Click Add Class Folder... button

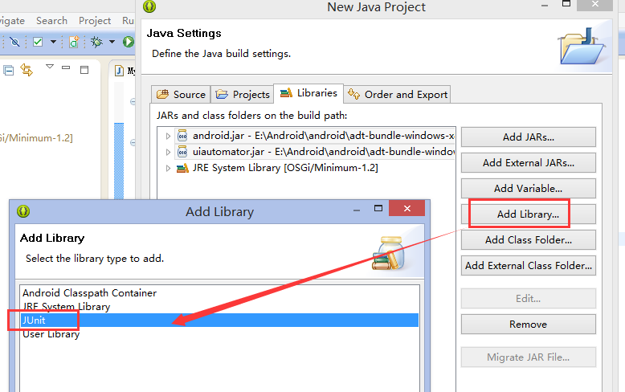[x=528, y=240]
